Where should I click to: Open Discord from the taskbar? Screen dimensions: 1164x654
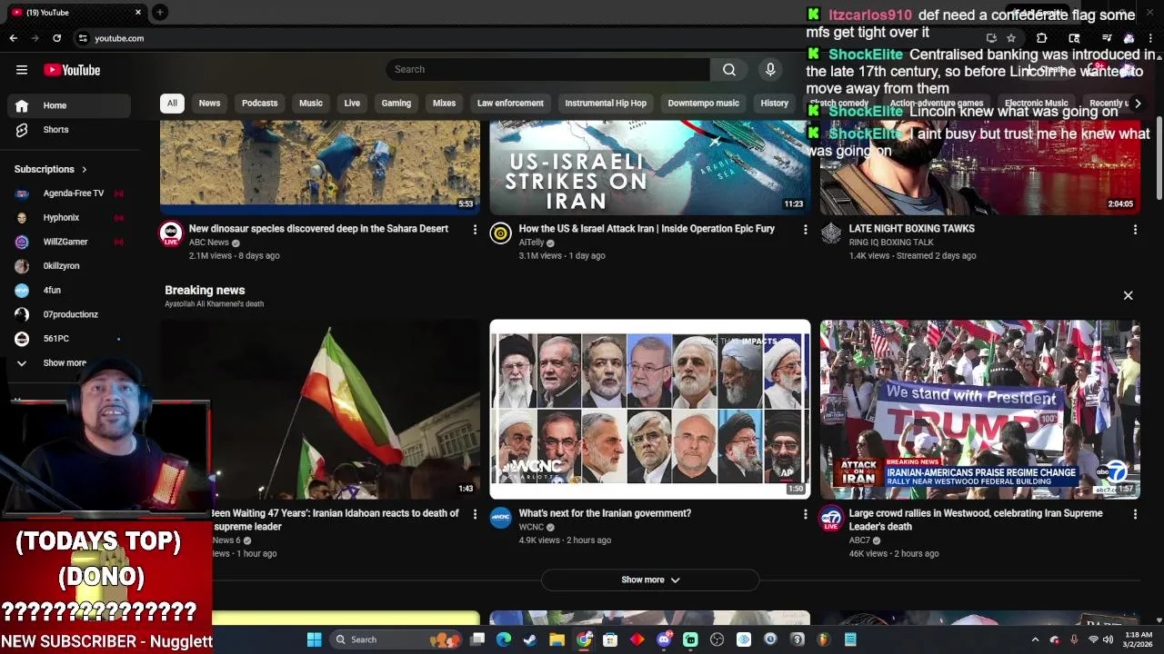(664, 639)
